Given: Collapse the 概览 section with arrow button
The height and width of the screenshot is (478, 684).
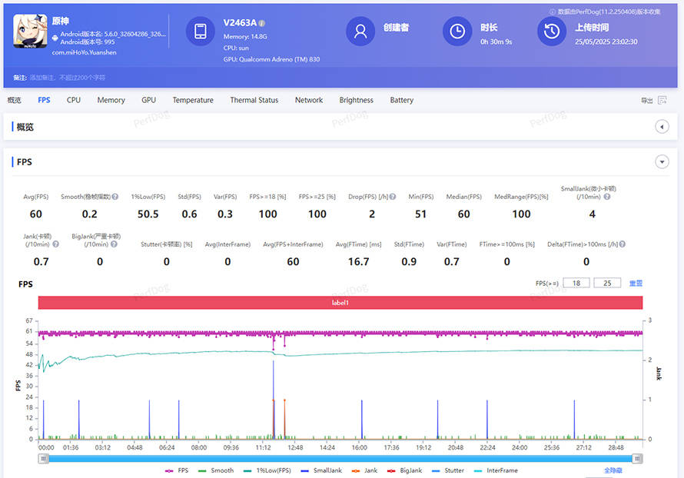Looking at the screenshot, I should click(x=661, y=127).
